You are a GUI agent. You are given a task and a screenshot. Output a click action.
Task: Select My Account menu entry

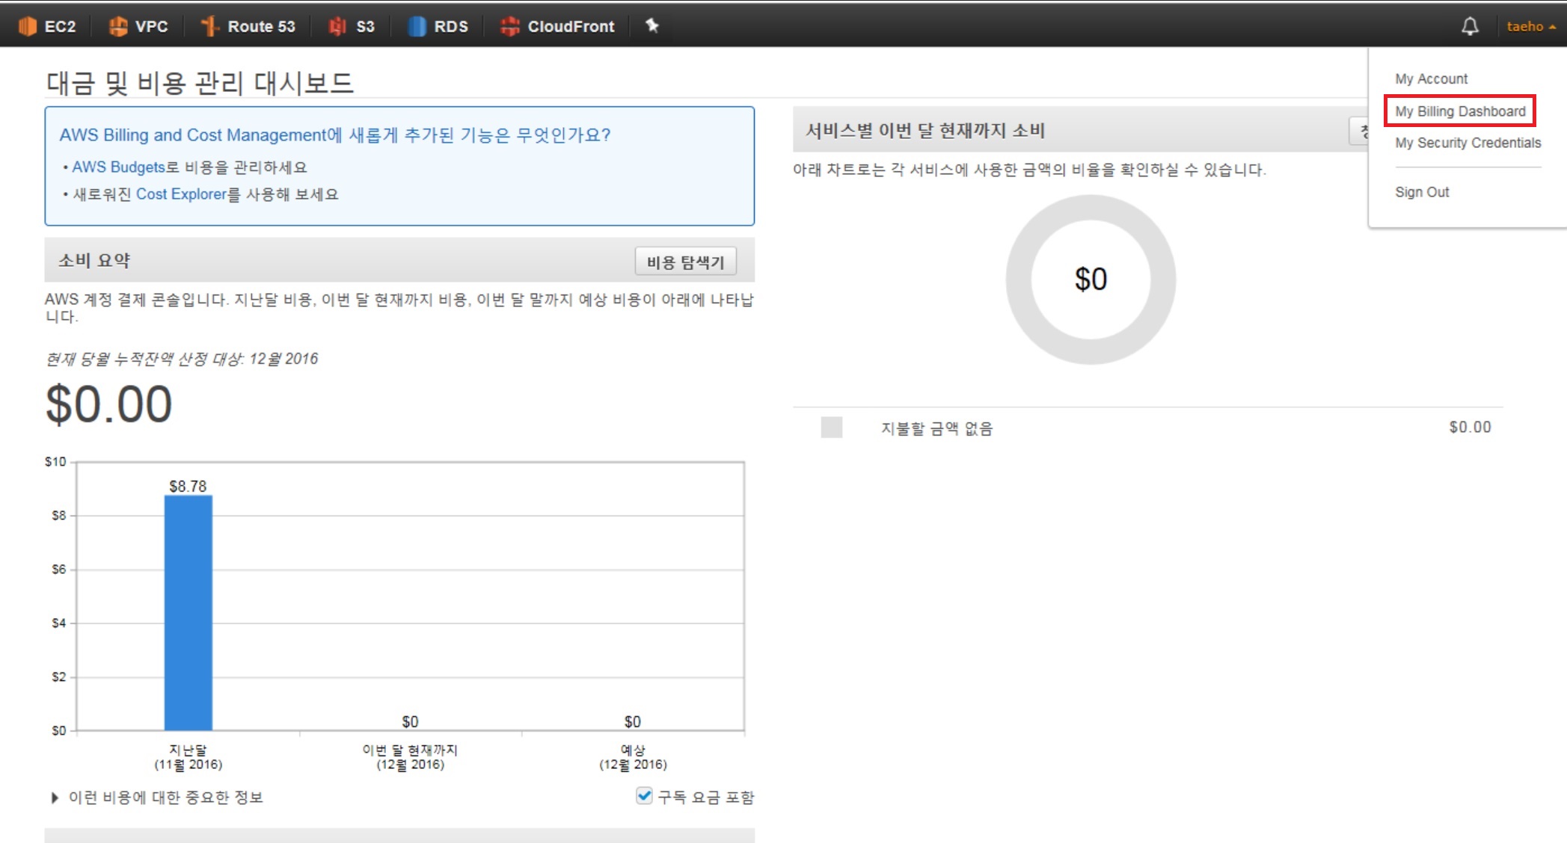1431,78
